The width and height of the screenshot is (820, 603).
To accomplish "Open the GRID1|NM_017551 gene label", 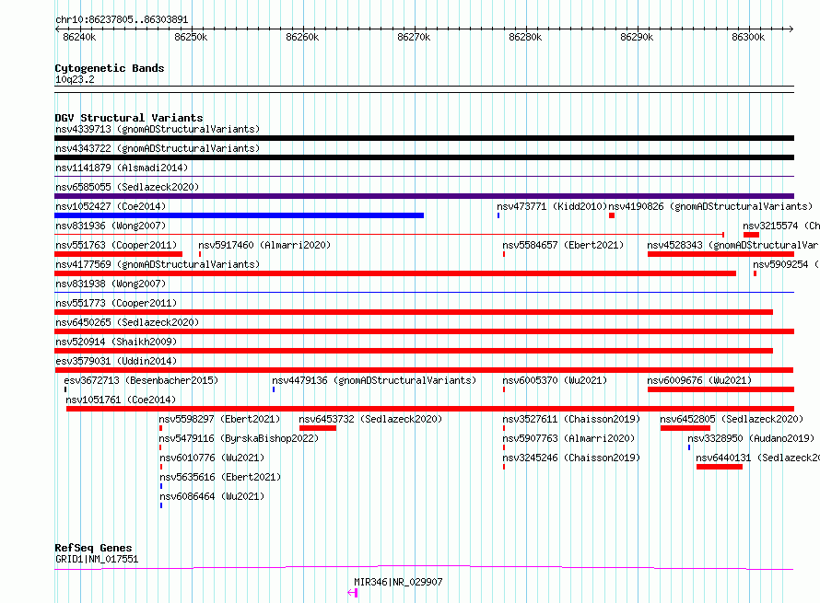I will click(x=97, y=559).
